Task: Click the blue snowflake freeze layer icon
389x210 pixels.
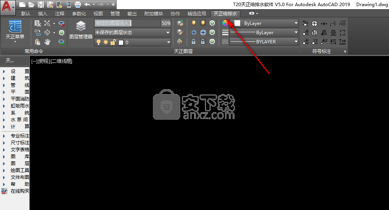Action: 194,32
